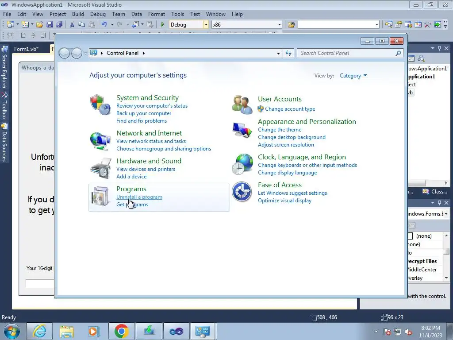Pin the Solution Explorer panel with pushpin
Screen dimensions: 453x340
point(439,48)
